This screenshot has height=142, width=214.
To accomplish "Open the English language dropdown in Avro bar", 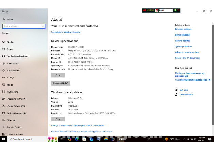I will coord(166,10).
